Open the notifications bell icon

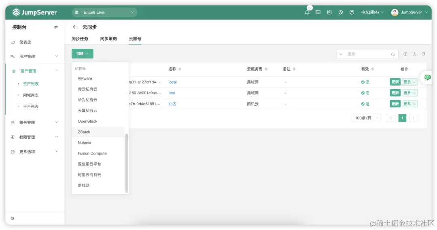point(307,12)
